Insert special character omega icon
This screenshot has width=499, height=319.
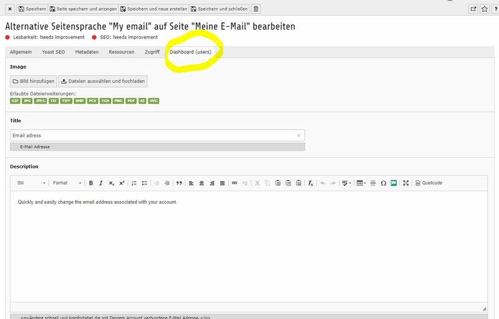pos(384,183)
